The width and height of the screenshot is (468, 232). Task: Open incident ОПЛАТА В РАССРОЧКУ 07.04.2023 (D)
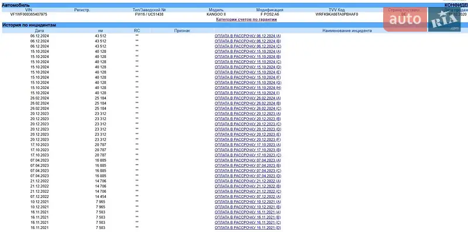click(247, 176)
